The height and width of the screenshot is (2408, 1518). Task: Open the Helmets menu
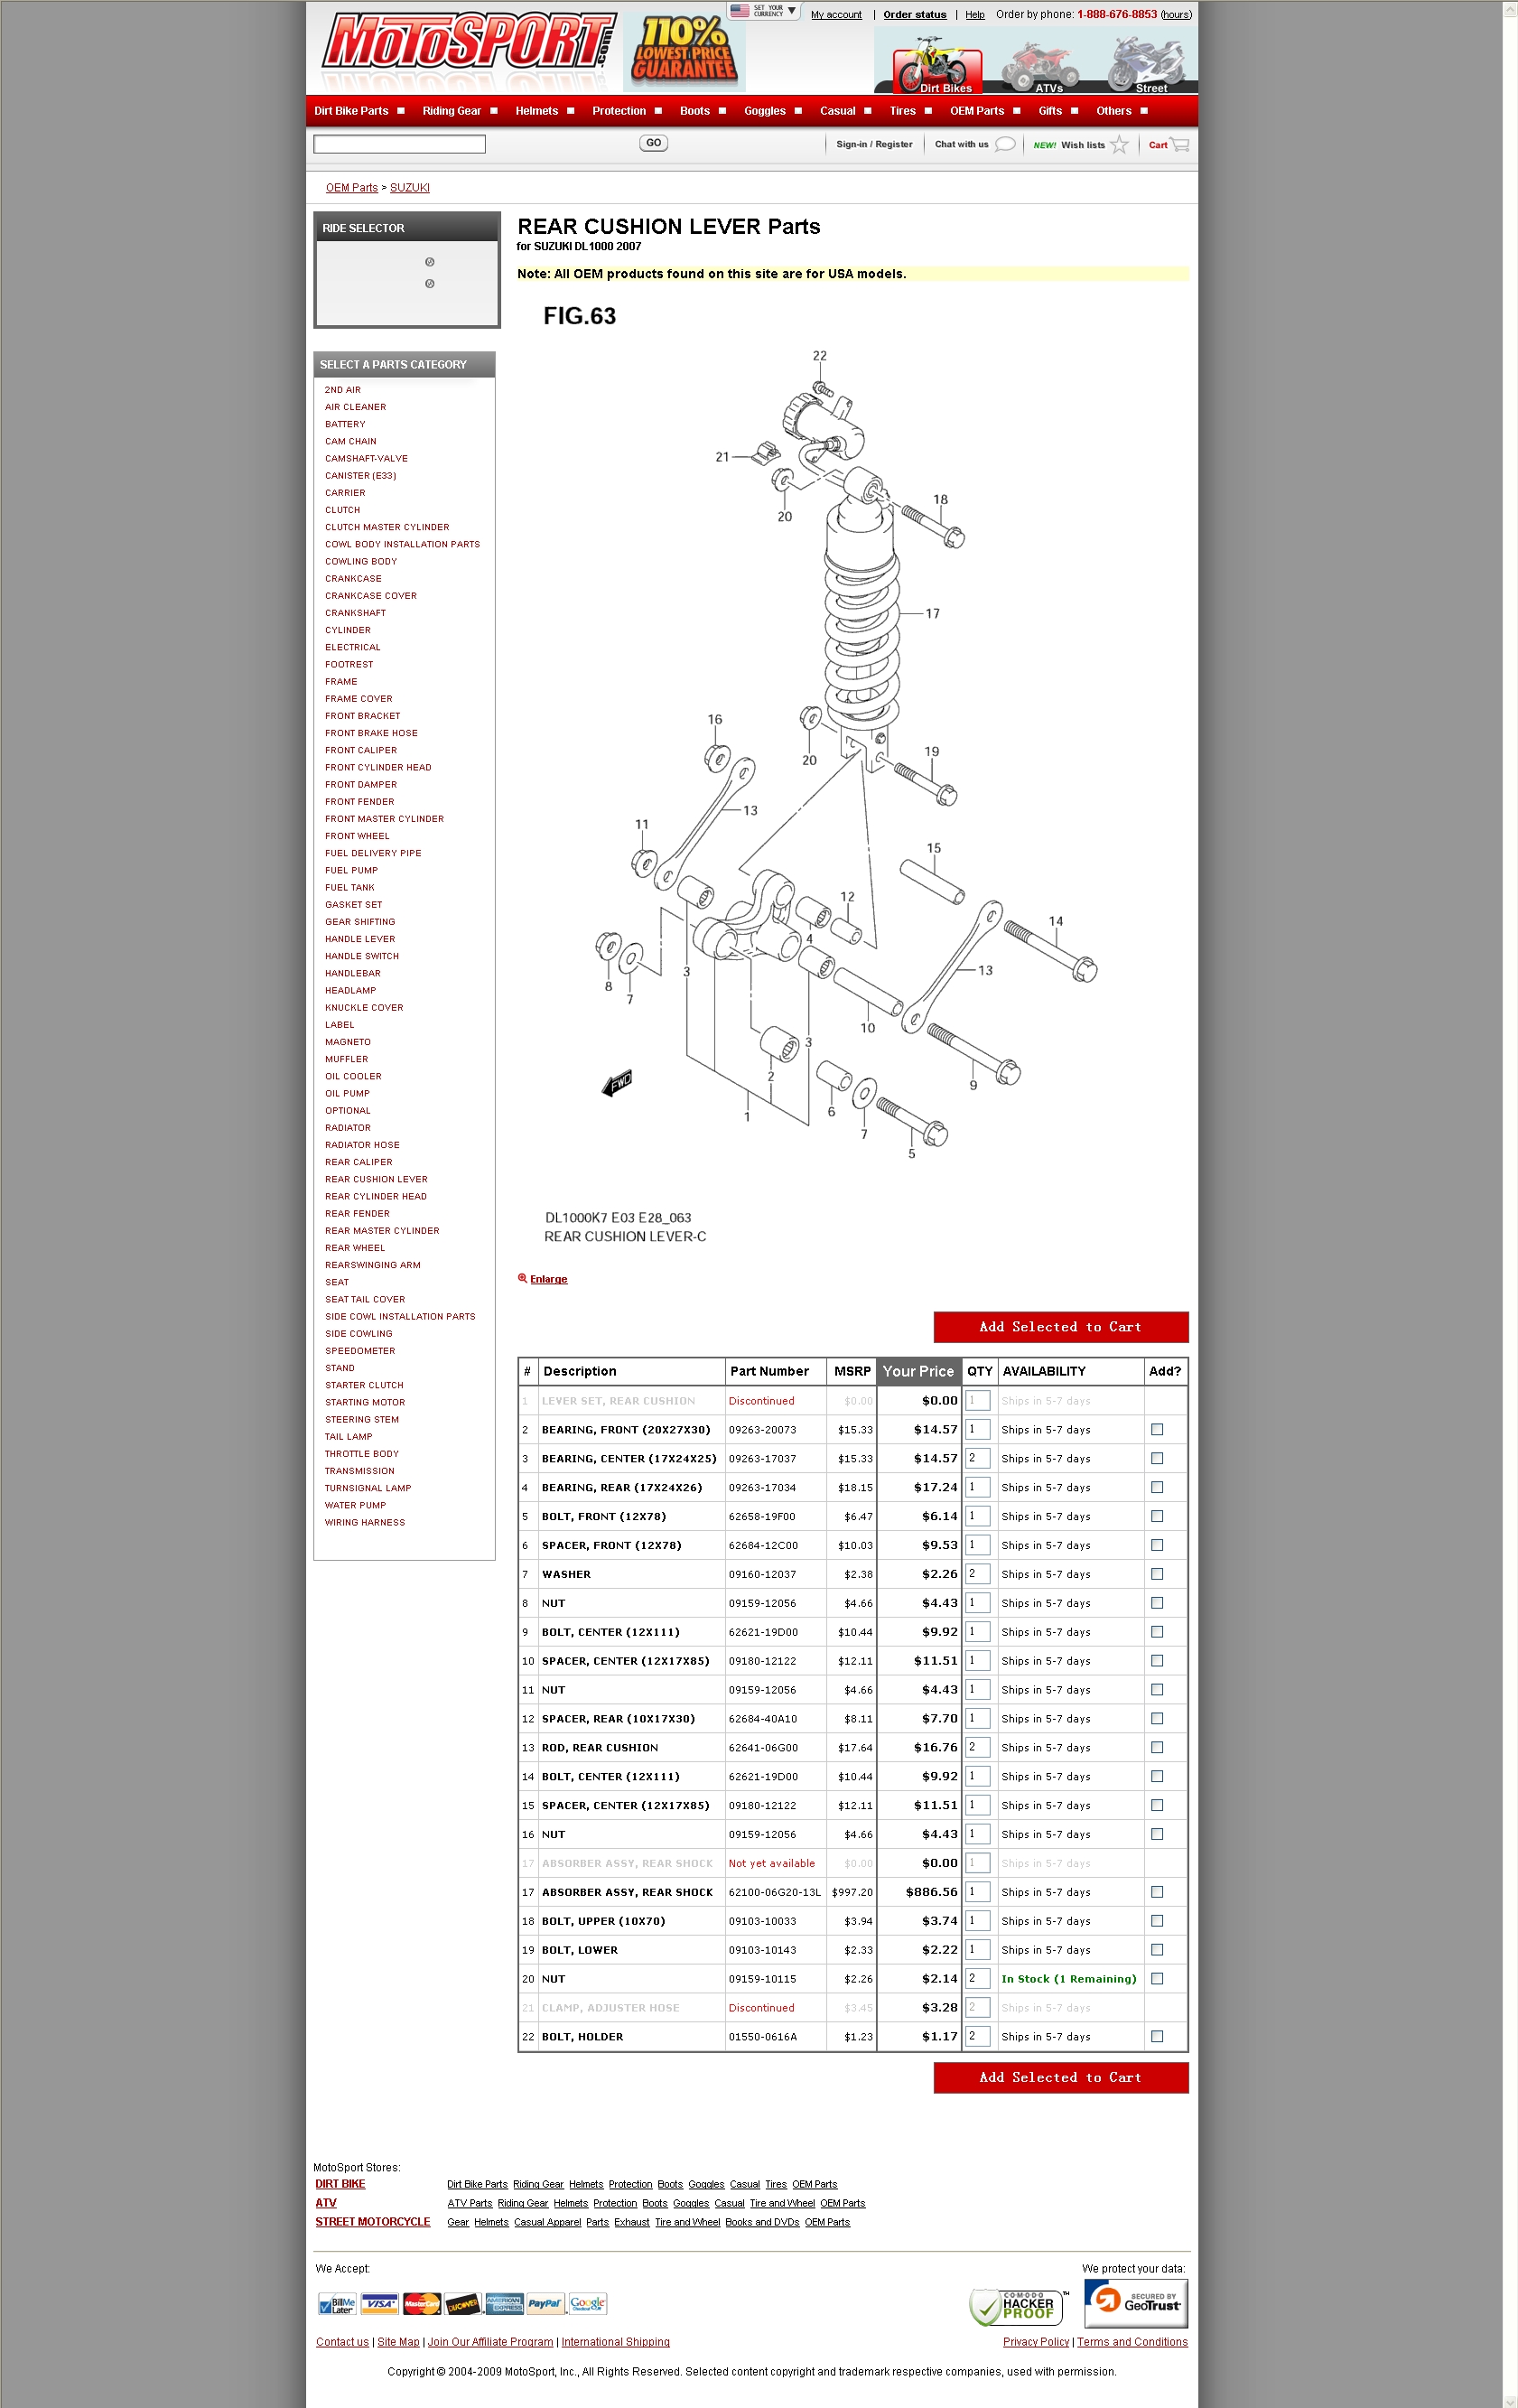pos(537,111)
